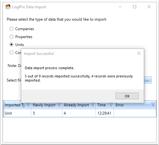
Task: Open filter on Imported Type column
Action: coord(28,105)
